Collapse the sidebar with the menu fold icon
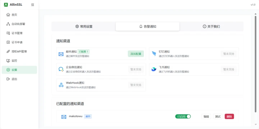Screen dimensions: 259x129 pyautogui.click(x=32, y=5)
